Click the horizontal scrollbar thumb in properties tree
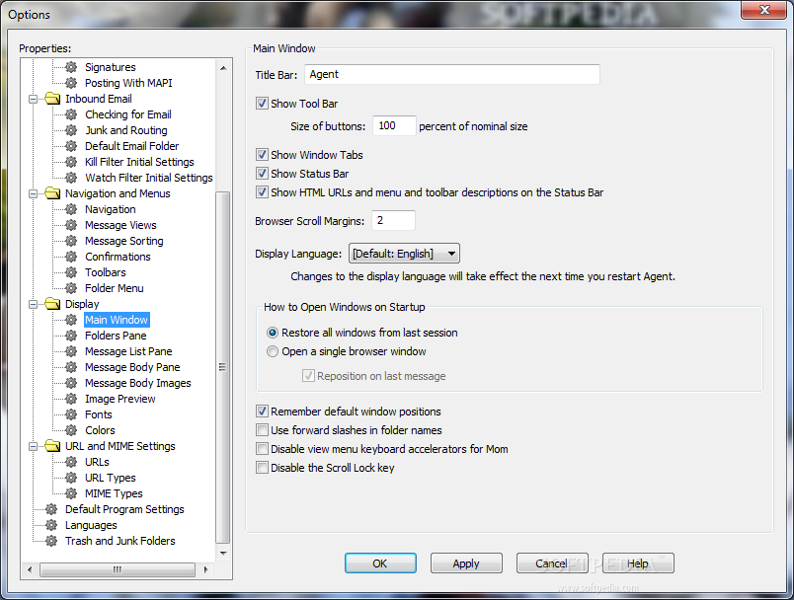This screenshot has width=794, height=600. (118, 569)
